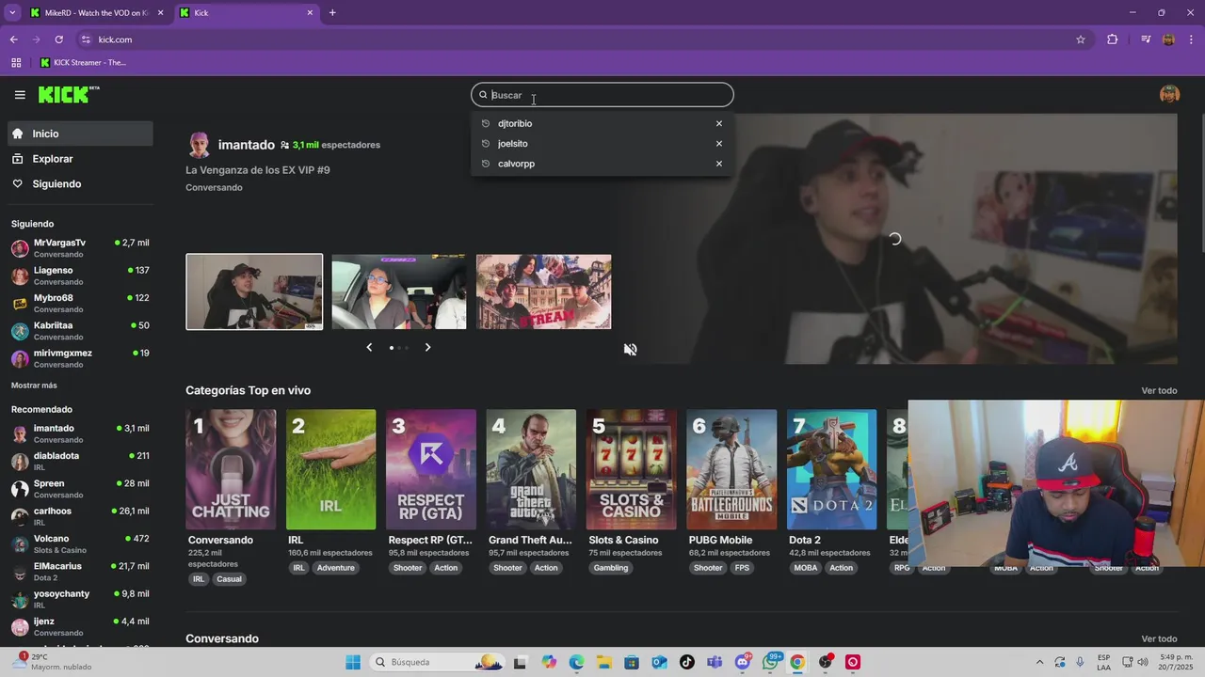Viewport: 1205px width, 677px height.
Task: Remove calvorpp from search history
Action: tap(719, 164)
